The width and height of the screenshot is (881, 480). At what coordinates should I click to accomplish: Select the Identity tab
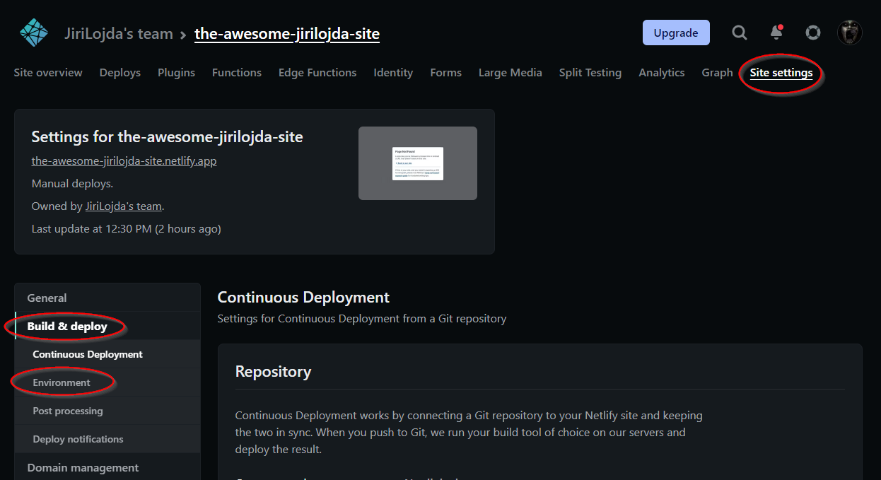pyautogui.click(x=393, y=72)
